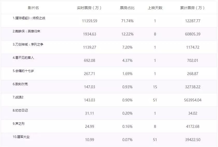
Task: Click the 影片名 column header
Action: click(x=33, y=8)
